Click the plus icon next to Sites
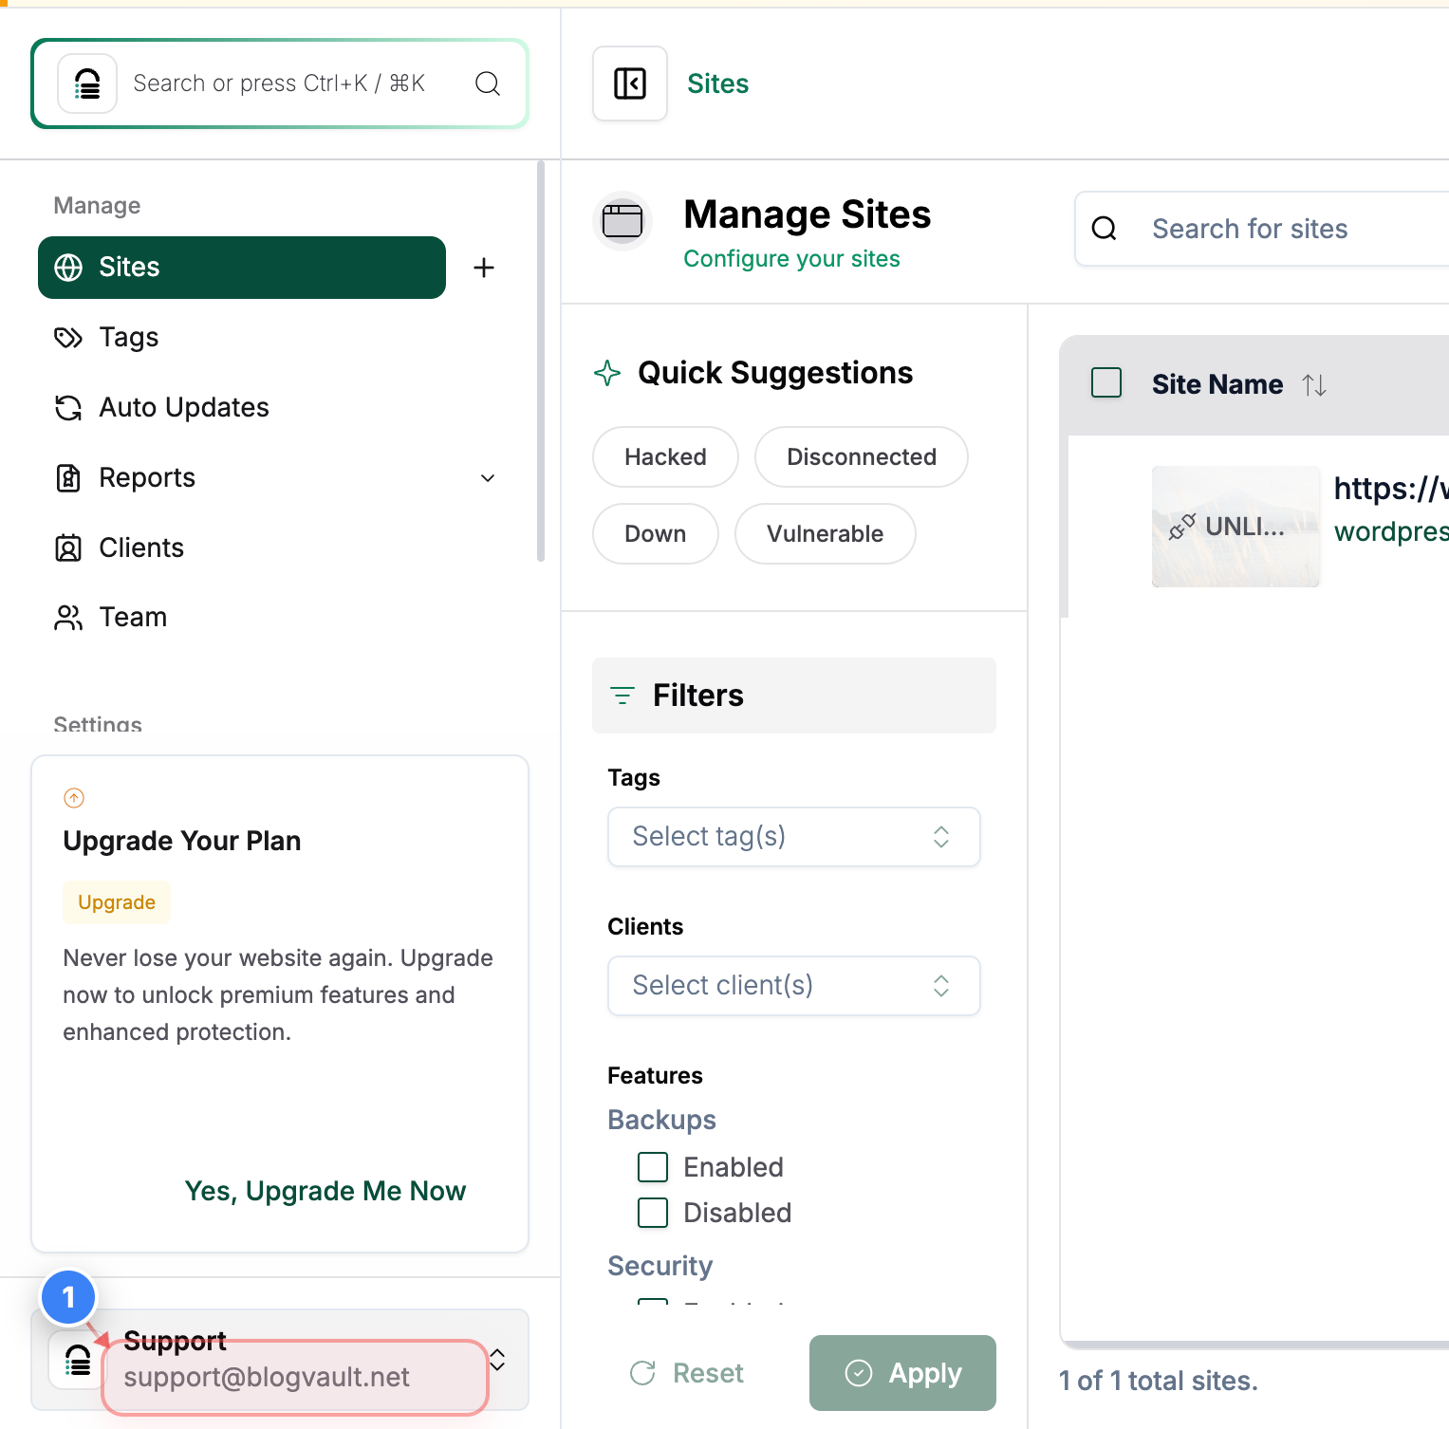This screenshot has width=1449, height=1429. pos(484,268)
